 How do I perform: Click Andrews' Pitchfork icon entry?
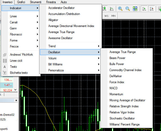pos(5,55)
